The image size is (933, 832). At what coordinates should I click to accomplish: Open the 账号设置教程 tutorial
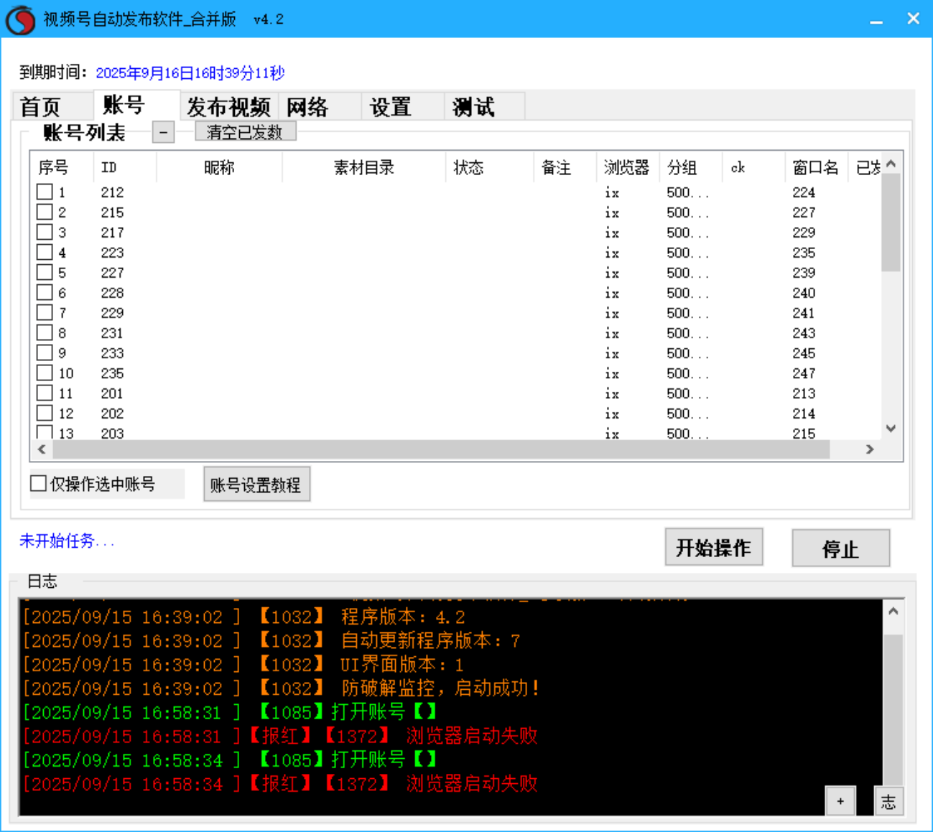coord(256,484)
